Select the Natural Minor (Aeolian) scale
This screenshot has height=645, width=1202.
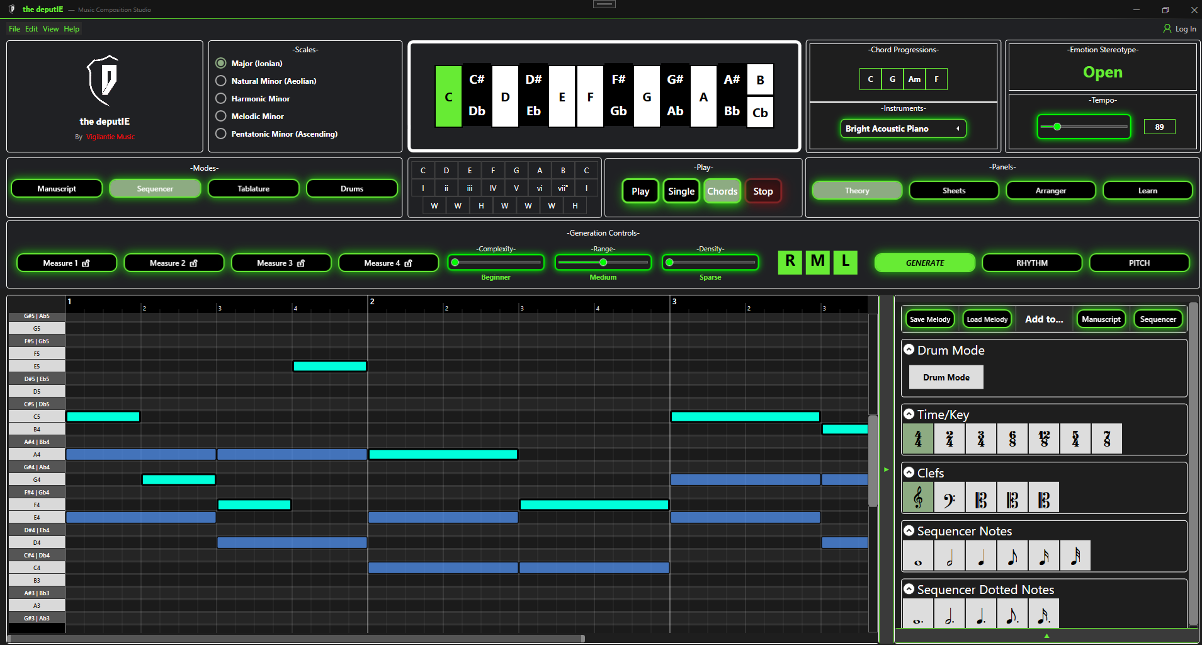[x=221, y=81]
